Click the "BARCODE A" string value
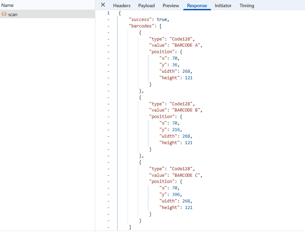The image size is (305, 232). pos(187,45)
